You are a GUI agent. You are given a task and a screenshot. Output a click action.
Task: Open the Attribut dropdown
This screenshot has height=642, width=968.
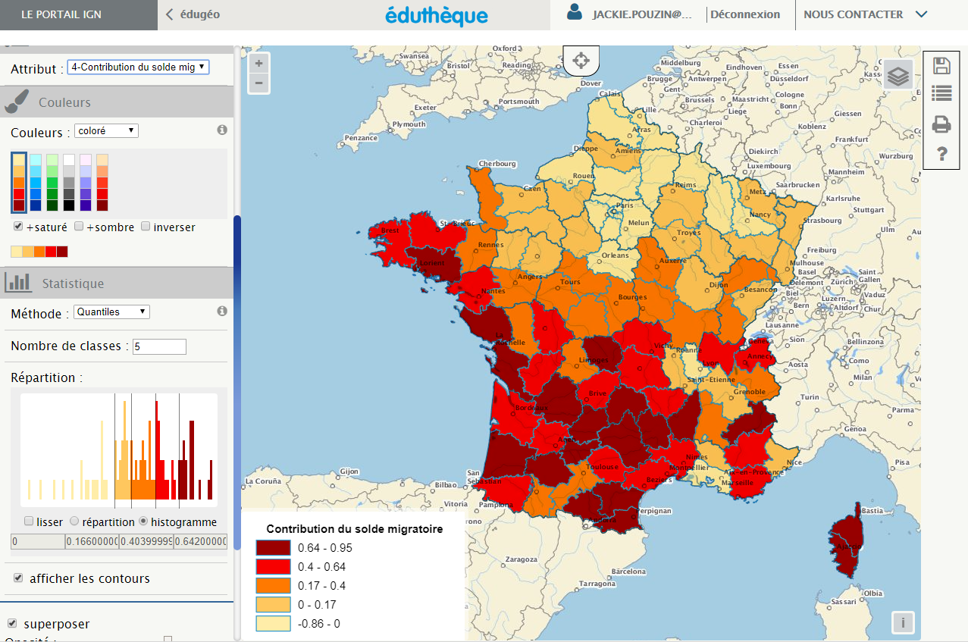[x=138, y=67]
